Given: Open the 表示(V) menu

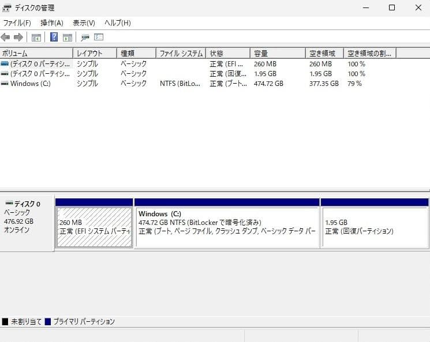Looking at the screenshot, I should 84,22.
